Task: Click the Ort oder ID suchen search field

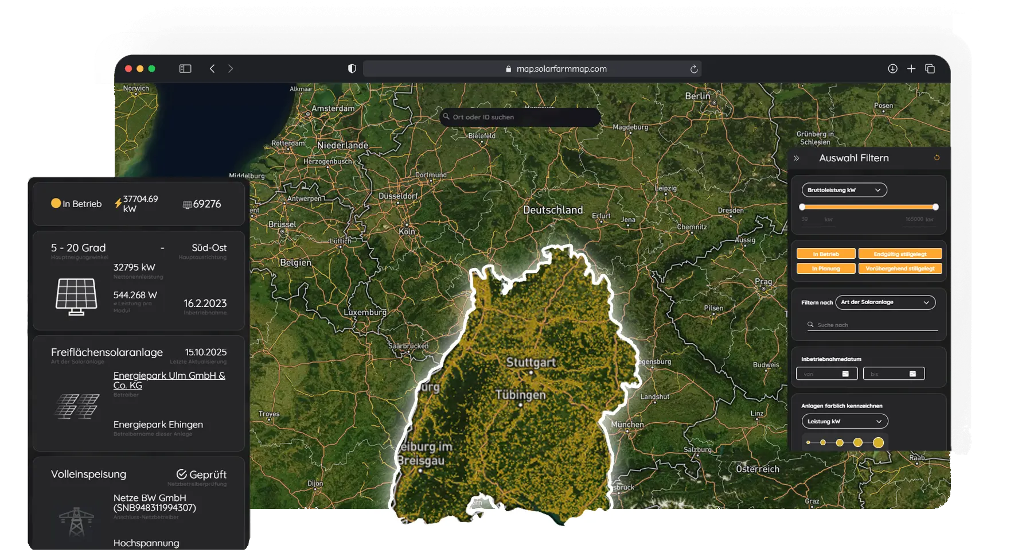Action: pos(520,117)
